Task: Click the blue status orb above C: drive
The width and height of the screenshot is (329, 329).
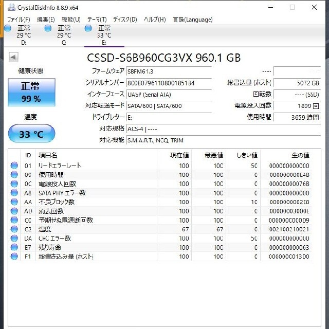Action: 48,28
